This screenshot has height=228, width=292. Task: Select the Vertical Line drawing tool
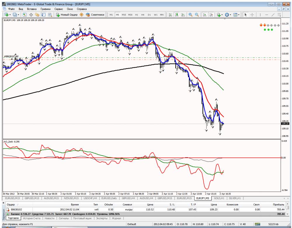[260, 15]
